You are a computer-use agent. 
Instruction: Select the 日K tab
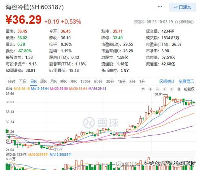point(34,81)
